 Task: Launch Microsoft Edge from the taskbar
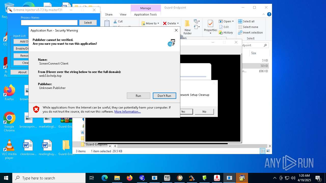pos(105,178)
